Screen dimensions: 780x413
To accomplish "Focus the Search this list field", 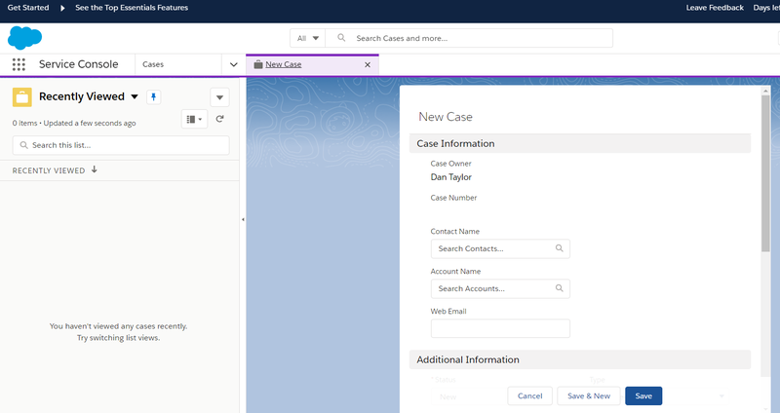I will 121,145.
